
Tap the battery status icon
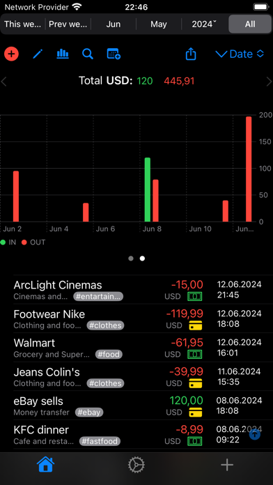[260, 7]
